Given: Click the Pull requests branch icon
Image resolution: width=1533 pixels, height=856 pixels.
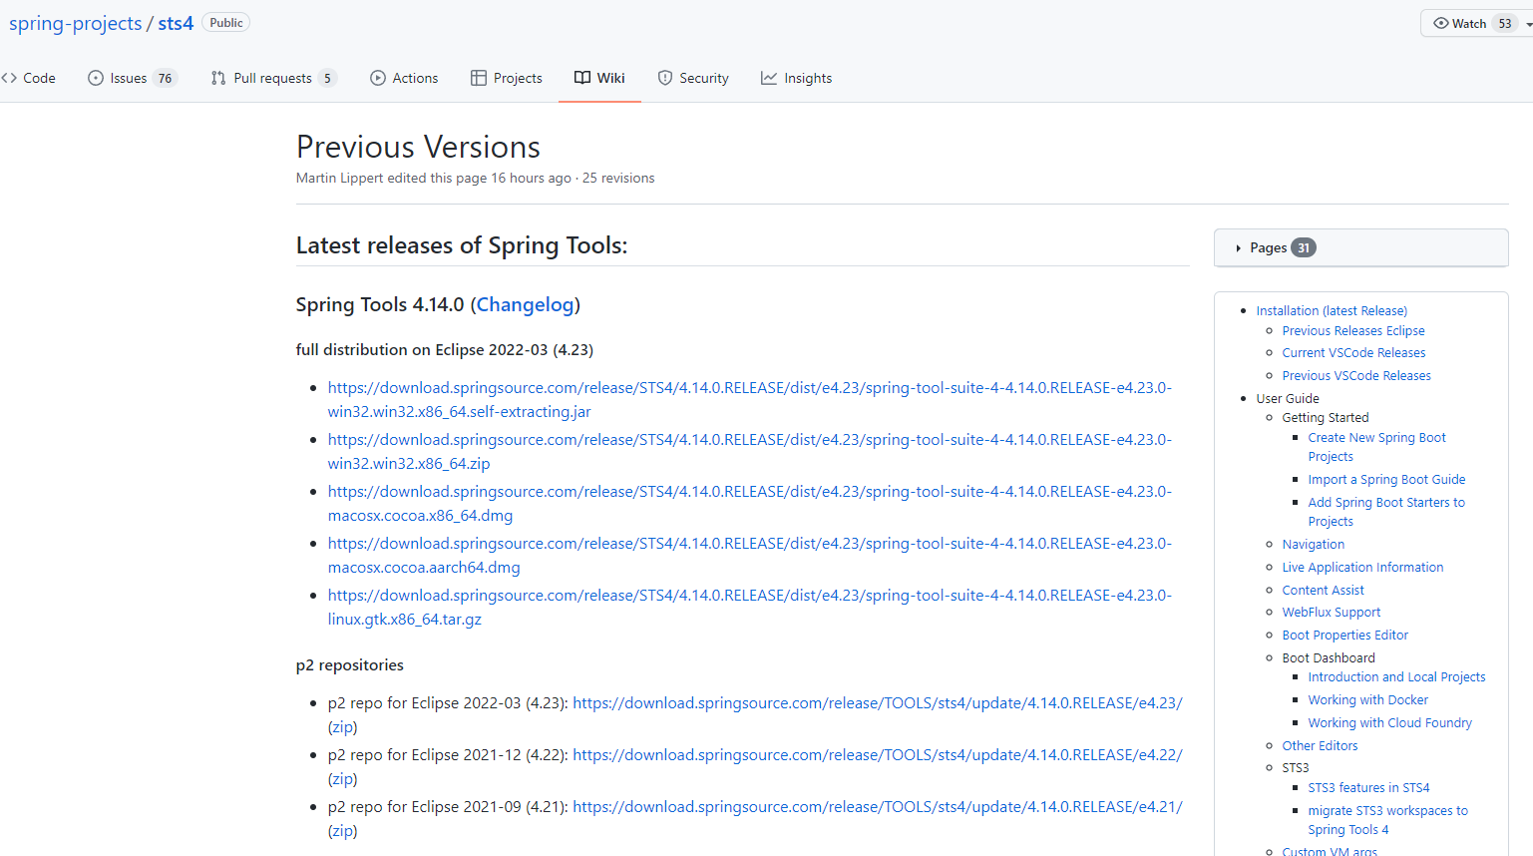Looking at the screenshot, I should [218, 78].
